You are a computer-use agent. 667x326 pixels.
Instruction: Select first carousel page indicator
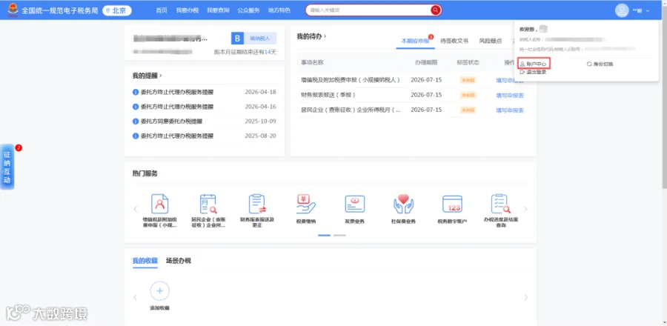click(324, 235)
